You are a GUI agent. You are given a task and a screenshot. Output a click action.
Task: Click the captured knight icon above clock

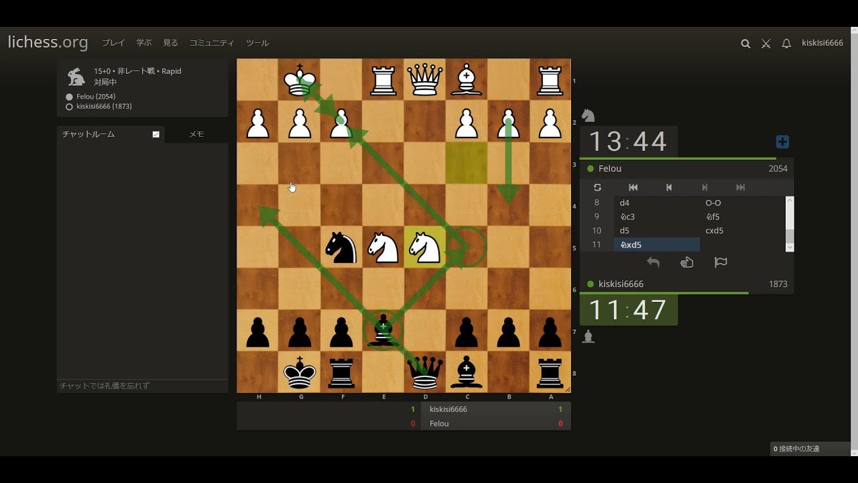point(588,115)
